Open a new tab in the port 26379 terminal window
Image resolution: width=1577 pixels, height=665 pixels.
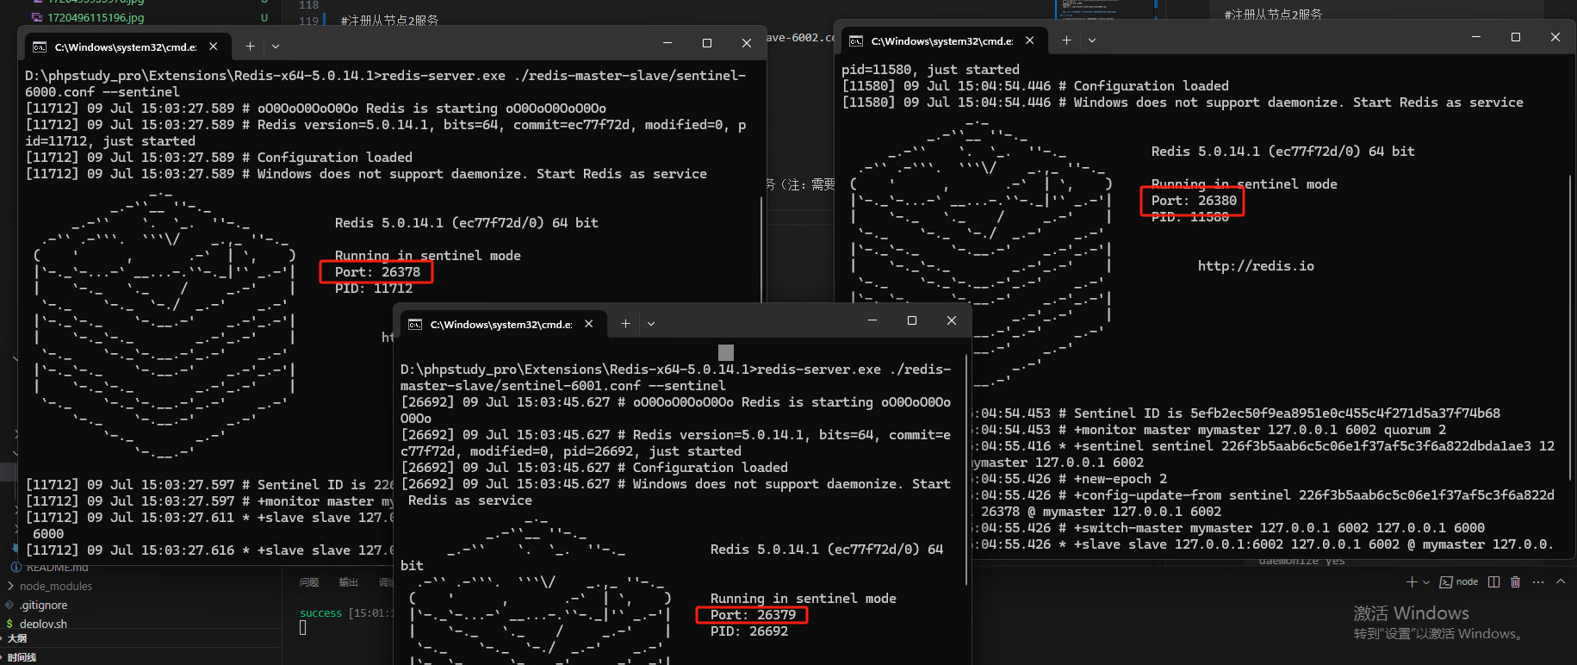(625, 324)
